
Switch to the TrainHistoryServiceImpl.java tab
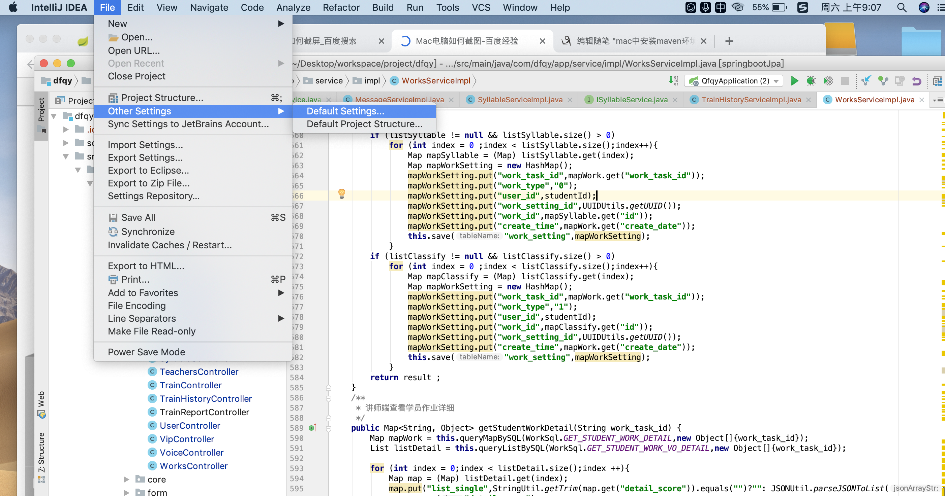pyautogui.click(x=751, y=100)
